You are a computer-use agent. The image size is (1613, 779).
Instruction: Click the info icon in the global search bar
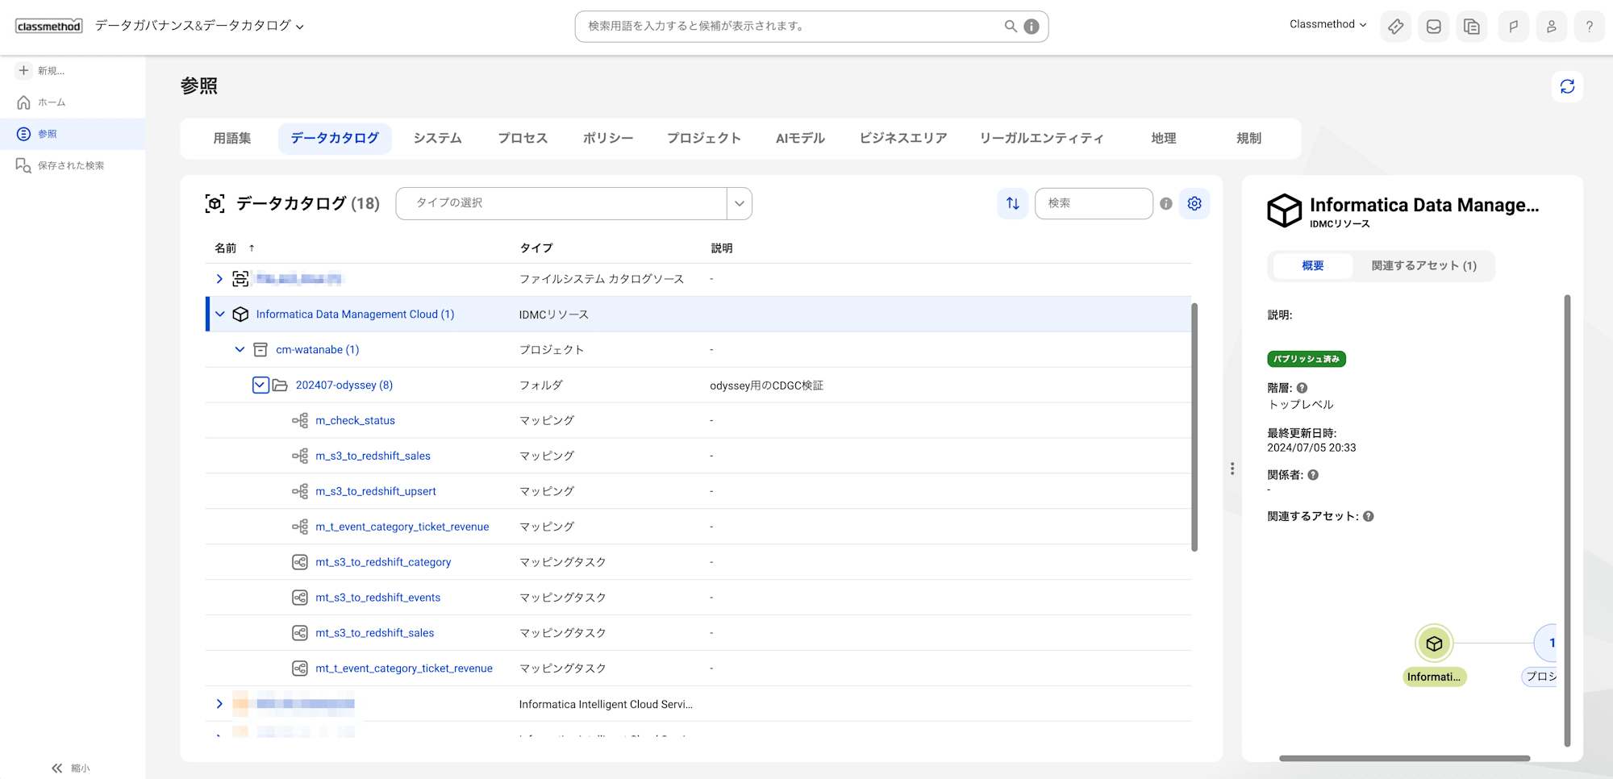pyautogui.click(x=1032, y=27)
